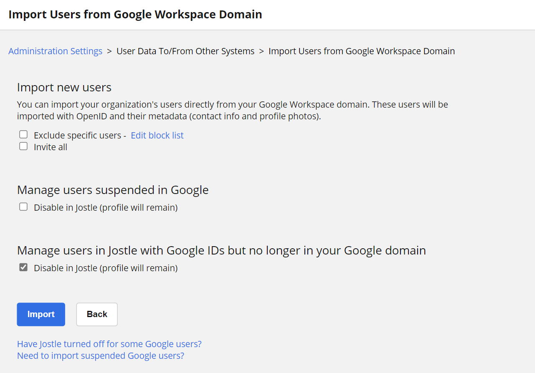Screen dimensions: 535x373
Task: Click User Data To/From Other Systems breadcrumb
Action: pyautogui.click(x=185, y=51)
